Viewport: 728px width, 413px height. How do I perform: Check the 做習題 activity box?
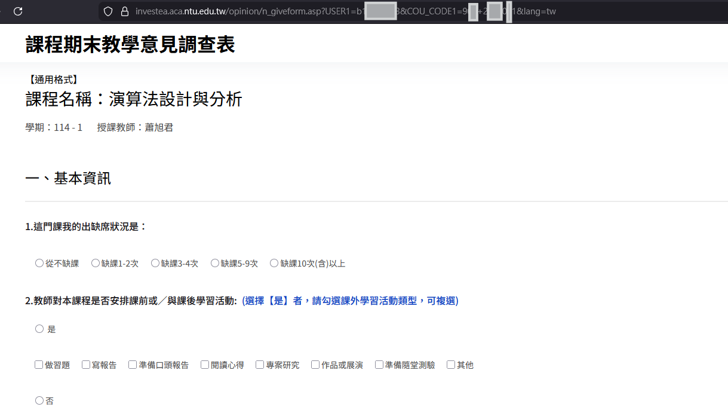pos(39,365)
